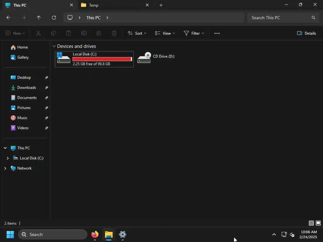The height and width of the screenshot is (242, 323).
Task: Click the monitor icon in address bar
Action: pyautogui.click(x=70, y=18)
